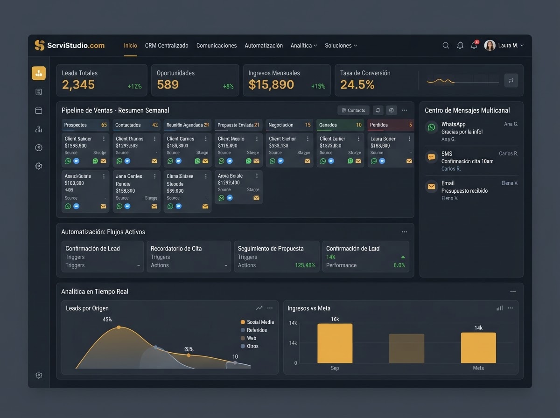Click WhatsApp icon on Laura Boder card
Viewport: 560px width, 418px height.
(x=374, y=161)
